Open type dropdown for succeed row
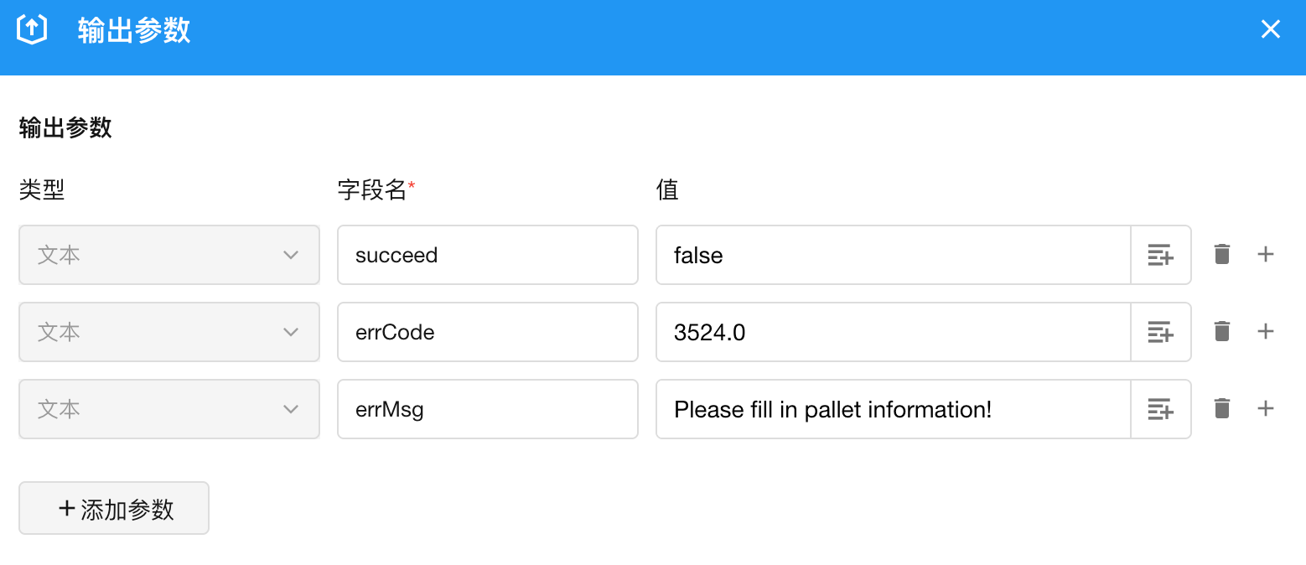 coord(168,255)
